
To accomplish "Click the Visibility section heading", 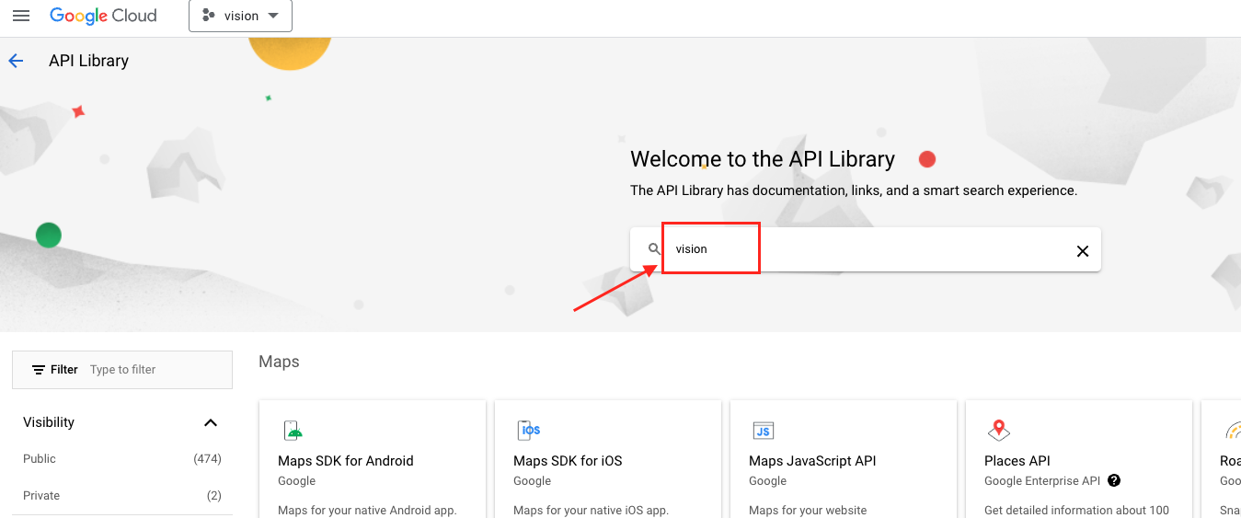I will [x=49, y=422].
